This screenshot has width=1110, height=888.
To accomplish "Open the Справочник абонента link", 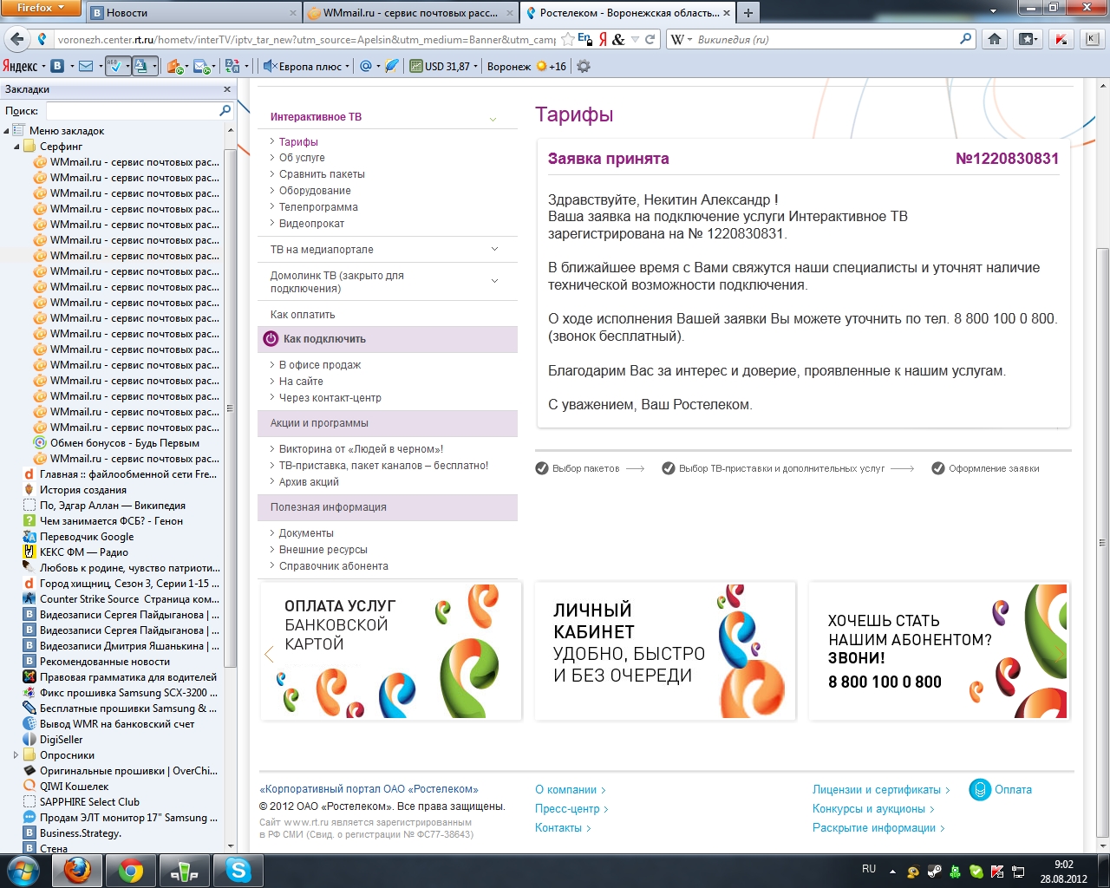I will click(334, 566).
